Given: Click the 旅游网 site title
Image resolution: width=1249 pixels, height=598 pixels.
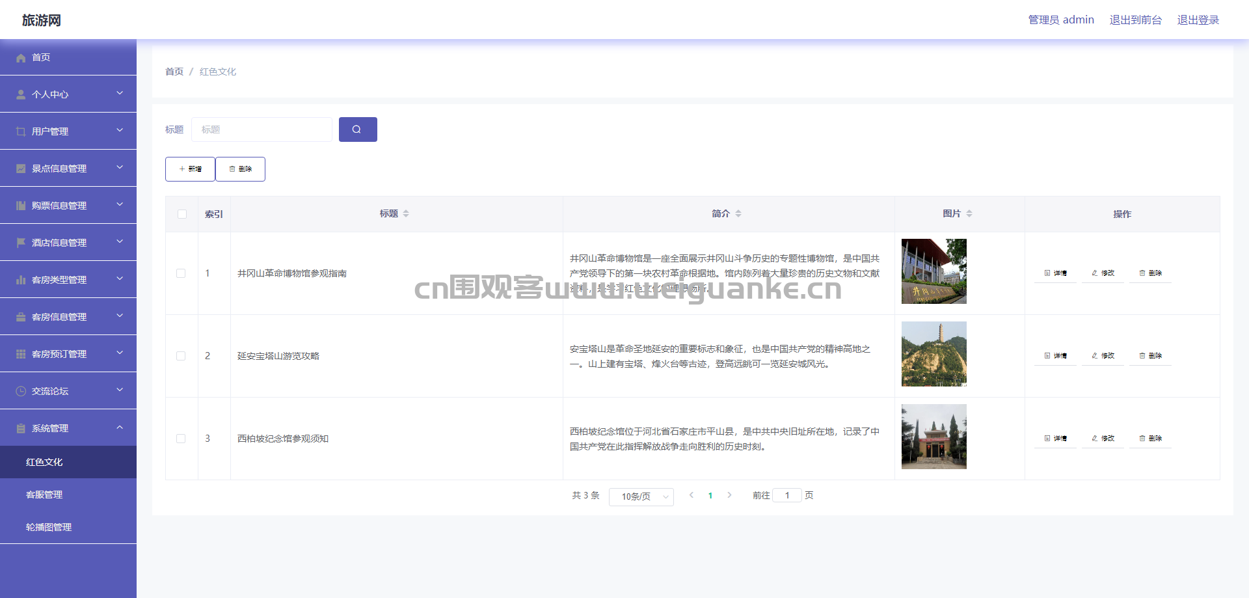Looking at the screenshot, I should [x=42, y=20].
